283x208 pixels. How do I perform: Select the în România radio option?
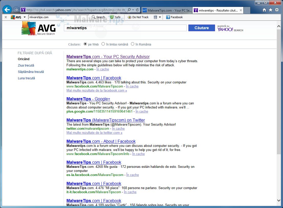(132, 44)
